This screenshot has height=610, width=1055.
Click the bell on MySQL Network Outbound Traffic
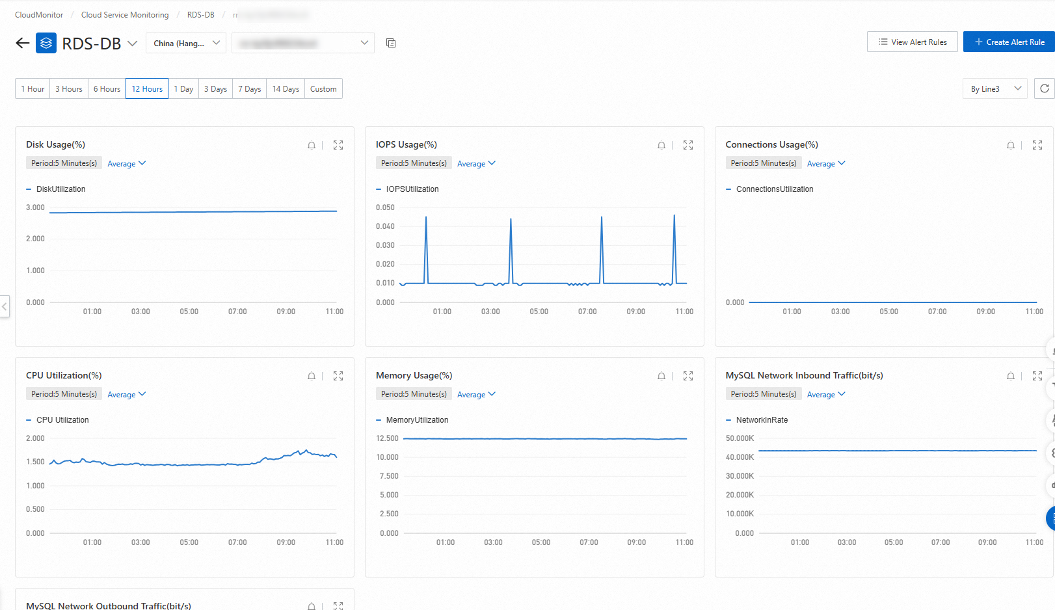pyautogui.click(x=312, y=605)
